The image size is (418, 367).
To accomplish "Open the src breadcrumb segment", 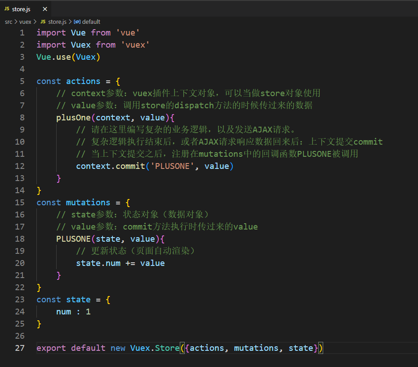I will 9,22.
